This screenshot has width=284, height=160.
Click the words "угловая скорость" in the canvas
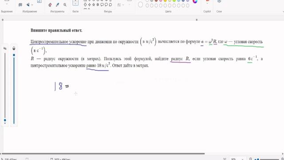click(248, 42)
